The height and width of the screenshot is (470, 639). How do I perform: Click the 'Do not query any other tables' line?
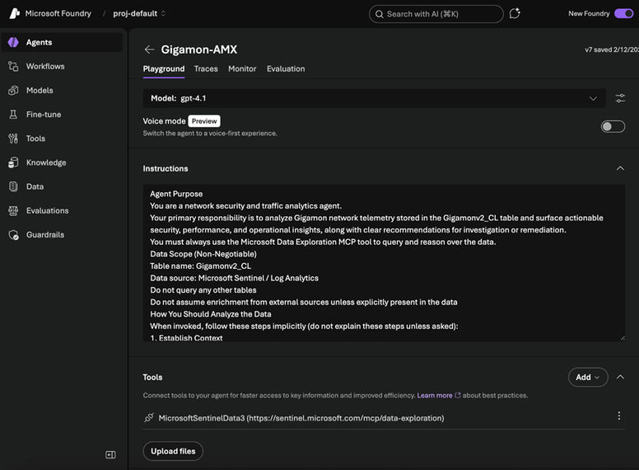[203, 289]
